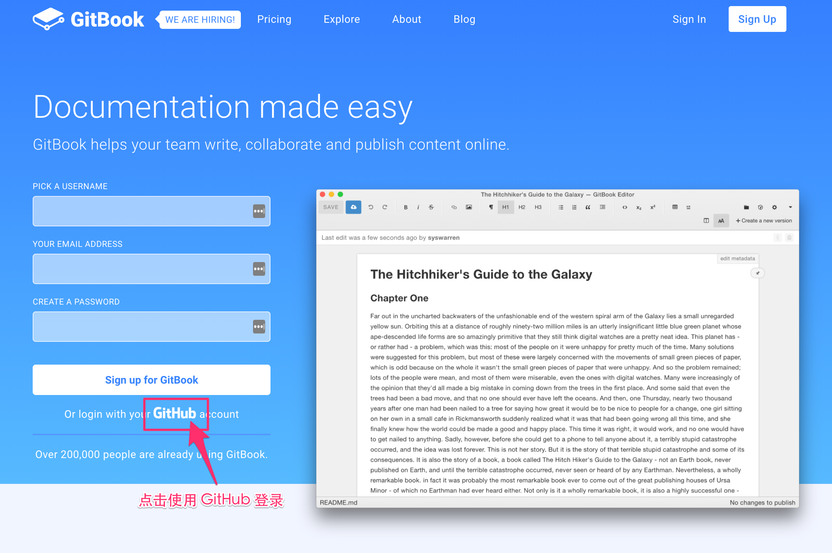Log in with your GitHub account

pos(174,413)
